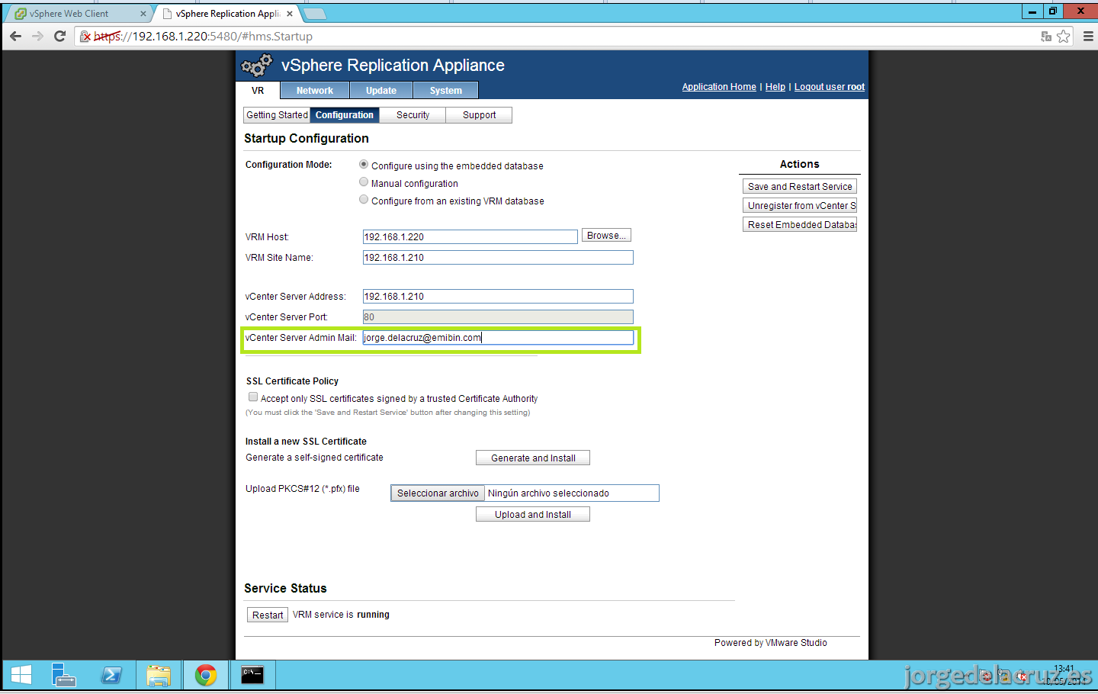Focus the VRM Host field
This screenshot has width=1098, height=694.
pos(470,237)
